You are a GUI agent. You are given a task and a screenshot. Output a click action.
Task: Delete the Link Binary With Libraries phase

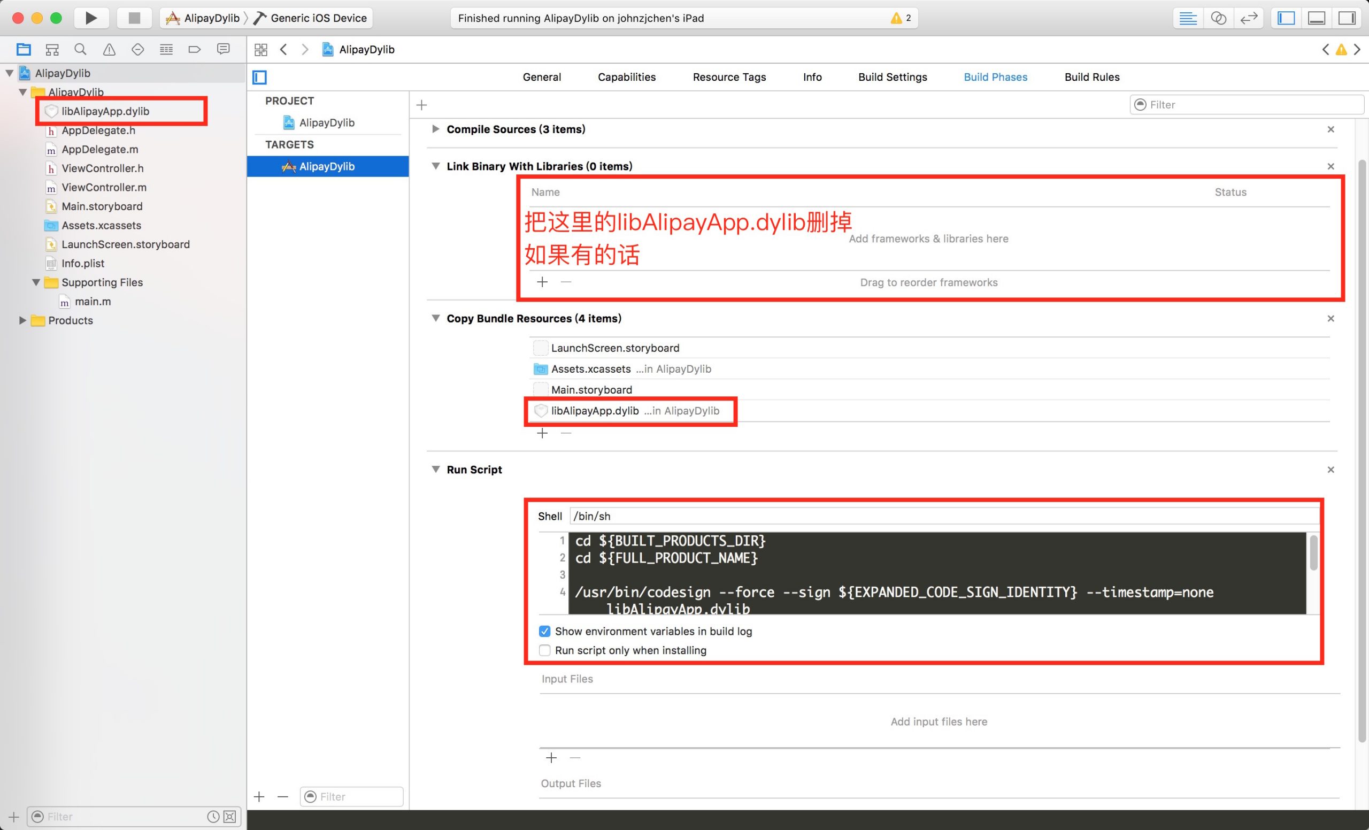click(1330, 167)
